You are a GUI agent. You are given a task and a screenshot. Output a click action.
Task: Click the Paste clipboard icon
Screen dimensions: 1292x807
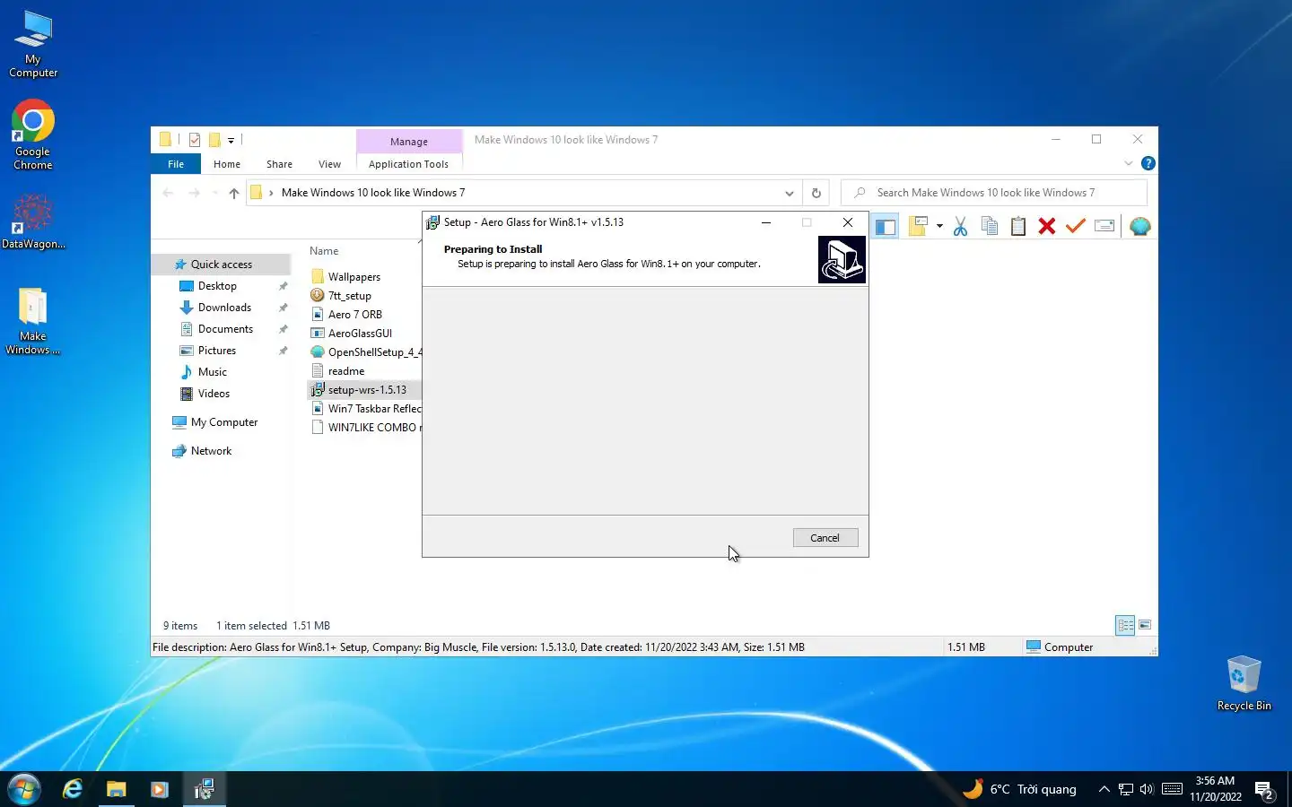pos(1018,227)
